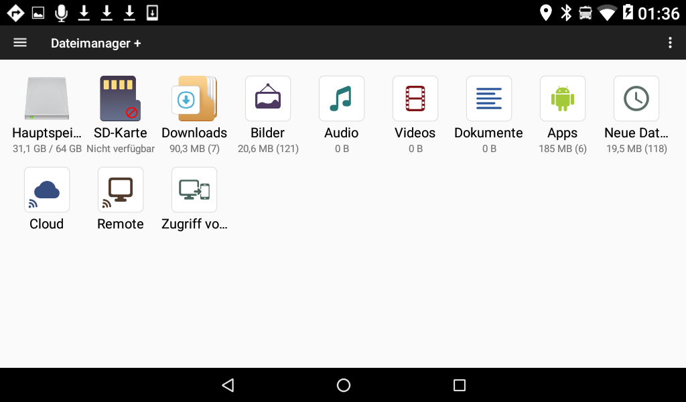Tap the microphone status bar icon

[61, 13]
